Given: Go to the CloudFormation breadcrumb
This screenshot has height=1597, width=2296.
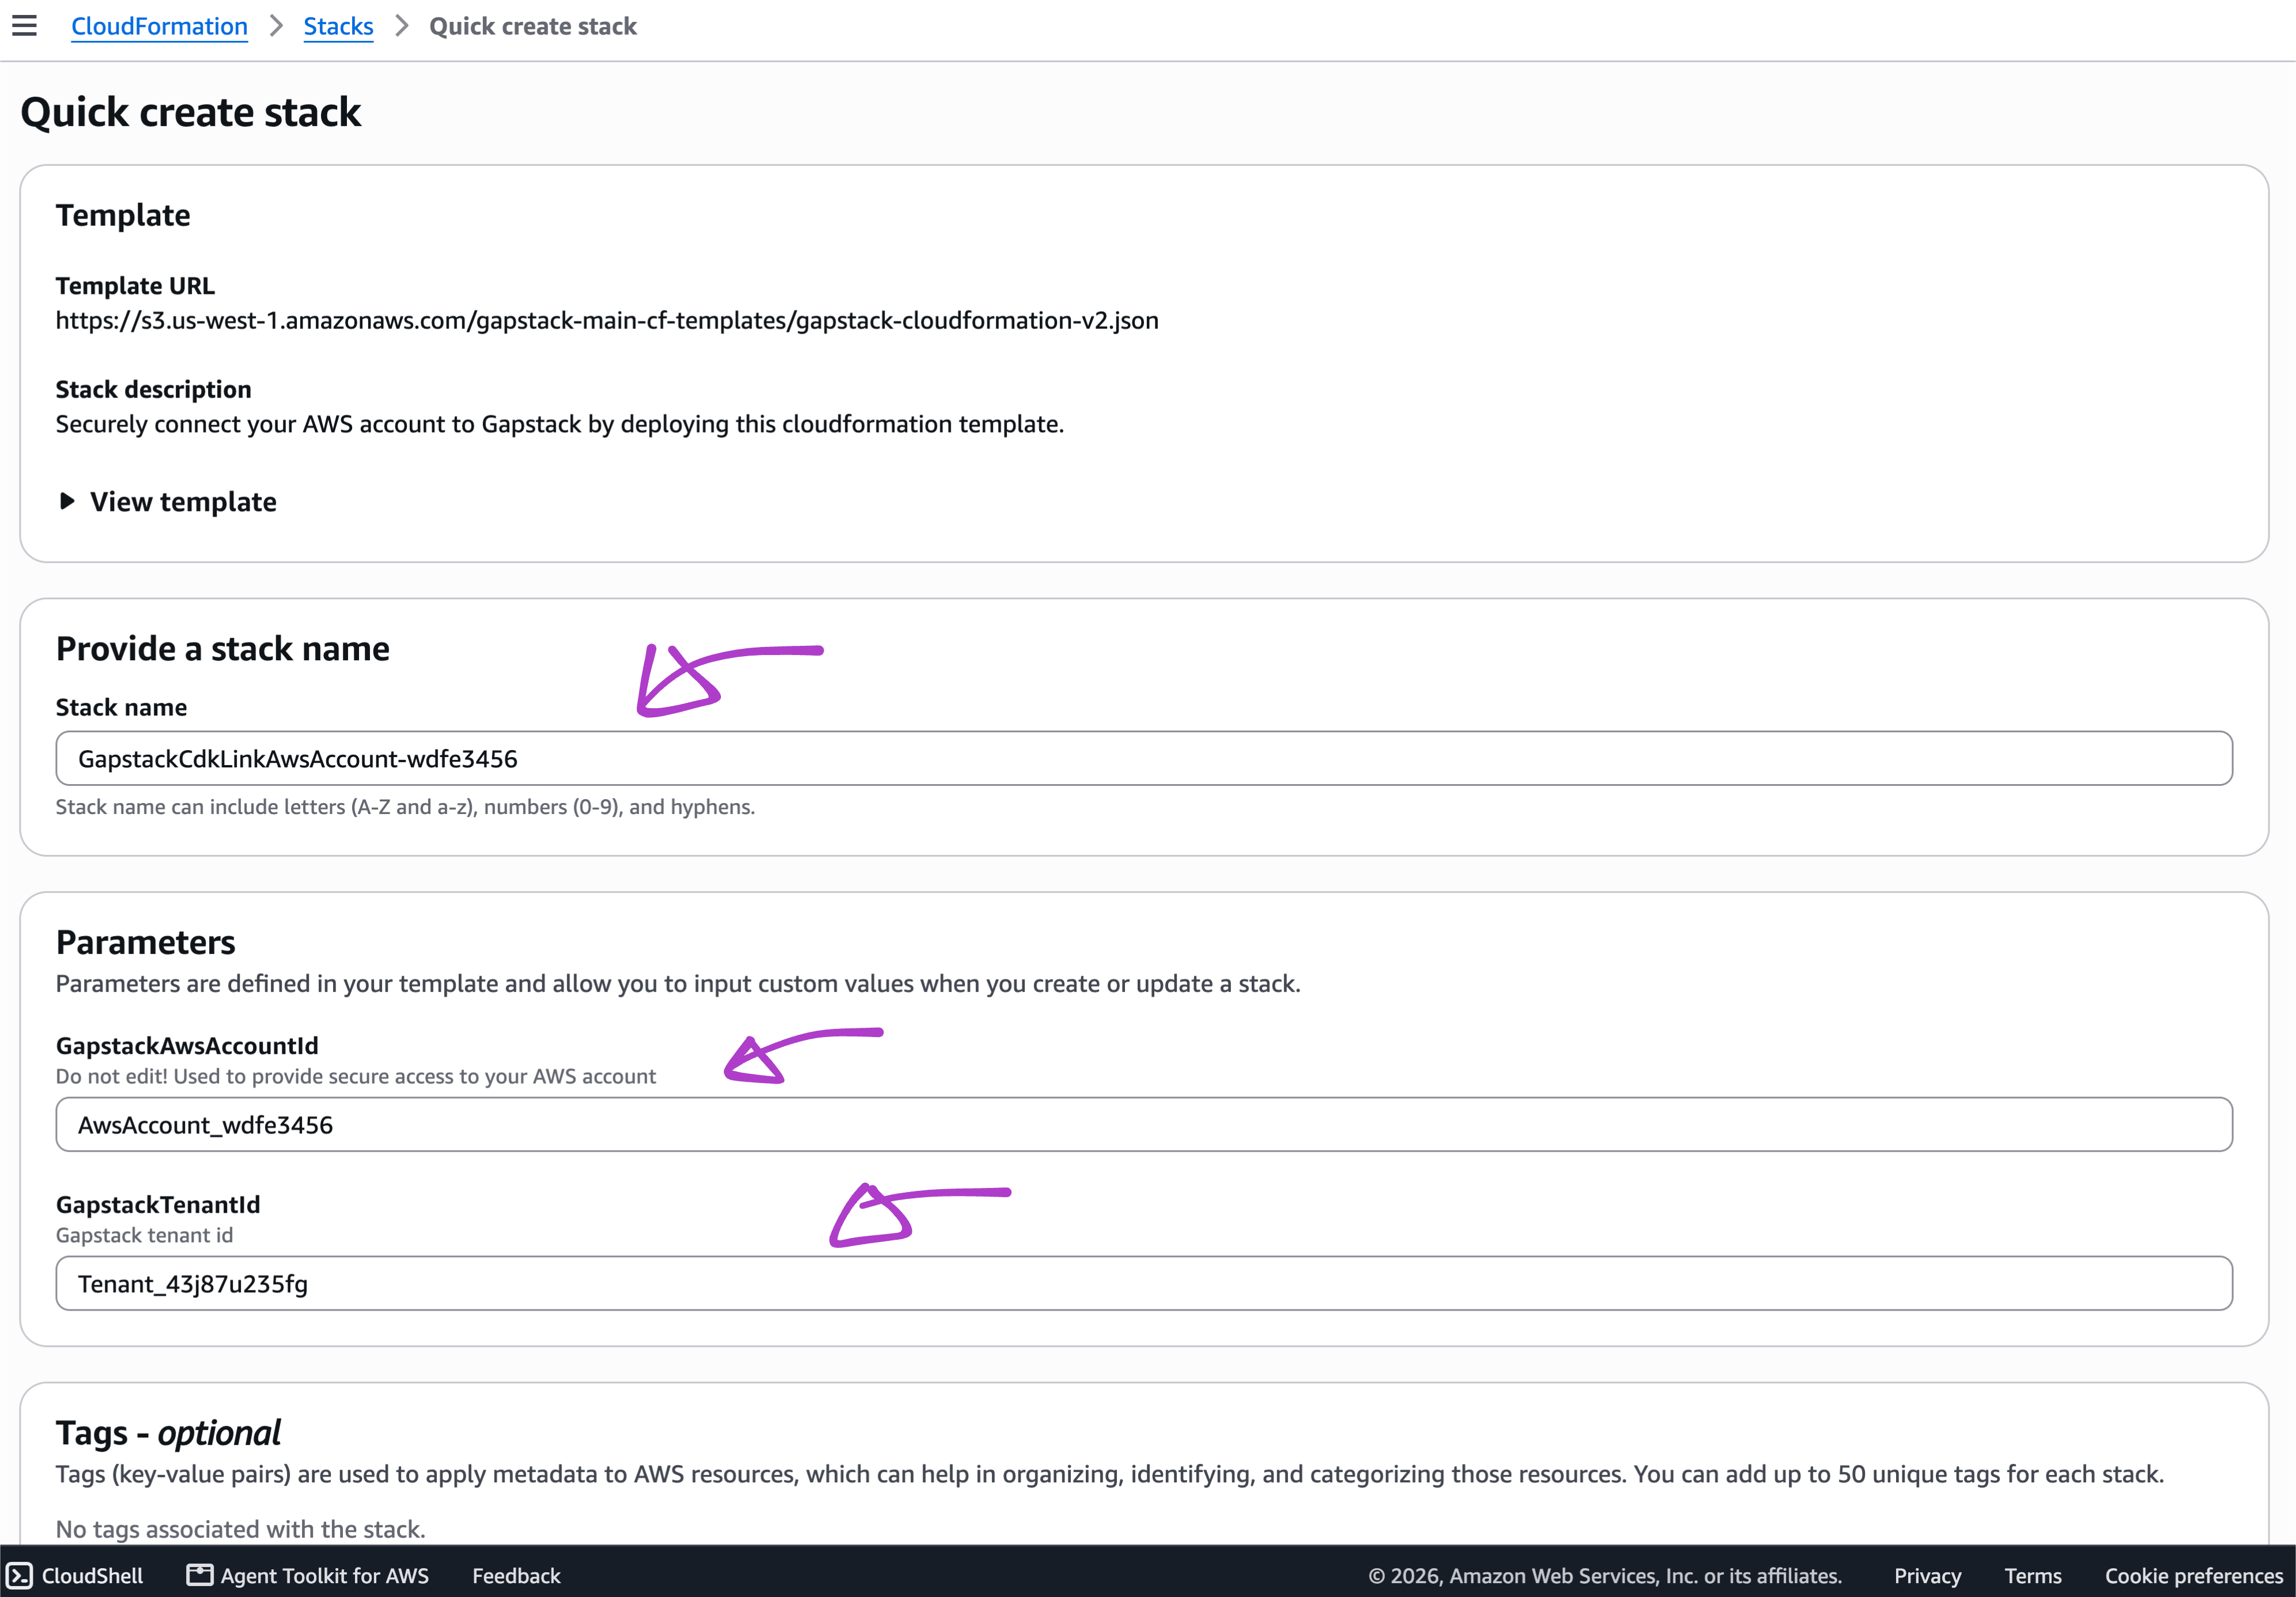Looking at the screenshot, I should (x=159, y=26).
